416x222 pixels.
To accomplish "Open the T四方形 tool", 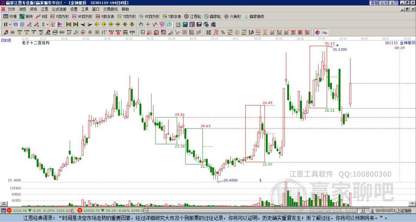I will 127,16.
